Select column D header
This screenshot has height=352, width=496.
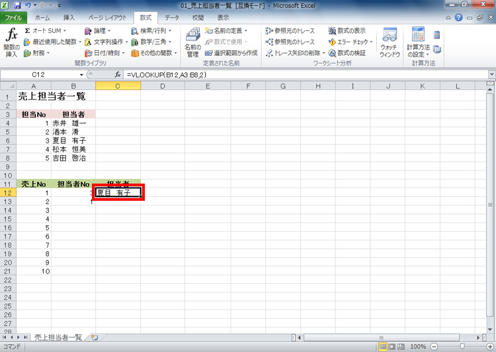[x=163, y=86]
